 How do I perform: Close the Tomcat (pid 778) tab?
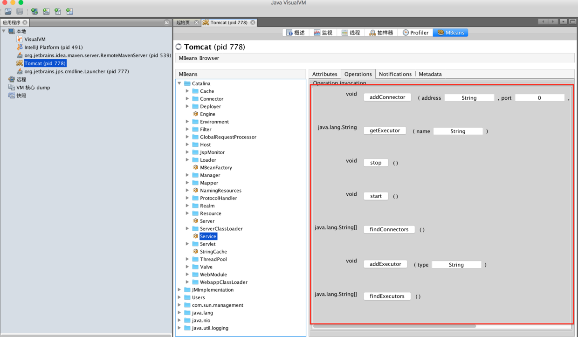[x=253, y=22]
